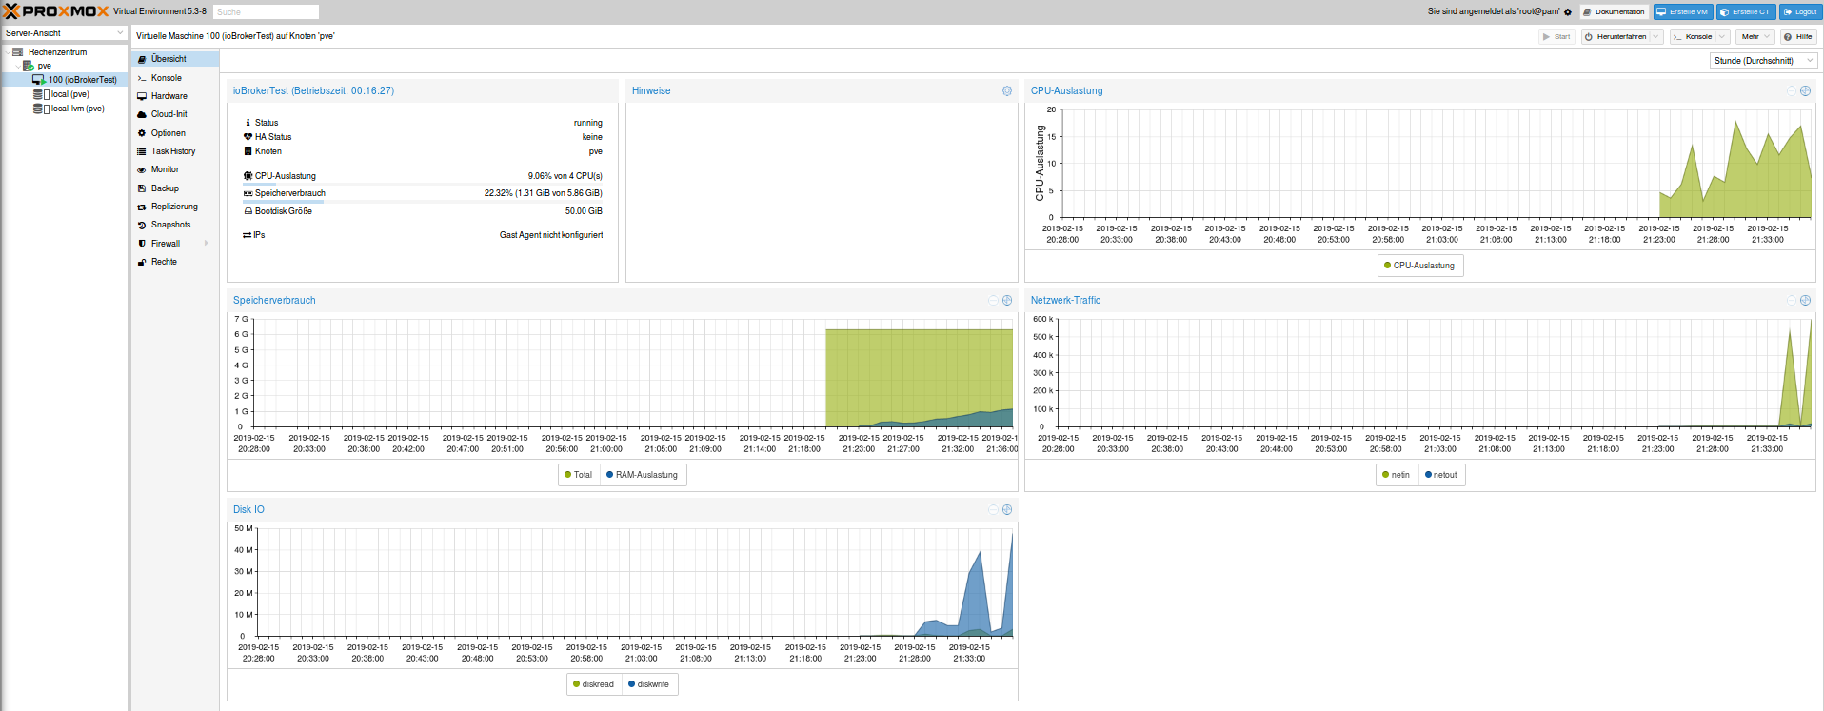The height and width of the screenshot is (711, 1824).
Task: Reset zoom on Disk IO chart
Action: [x=1007, y=510]
